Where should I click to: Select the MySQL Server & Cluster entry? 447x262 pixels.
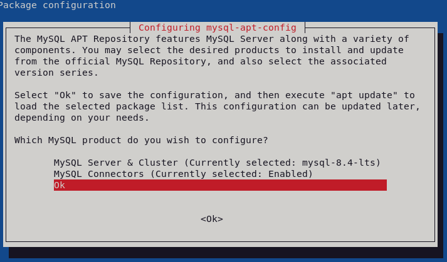point(118,163)
